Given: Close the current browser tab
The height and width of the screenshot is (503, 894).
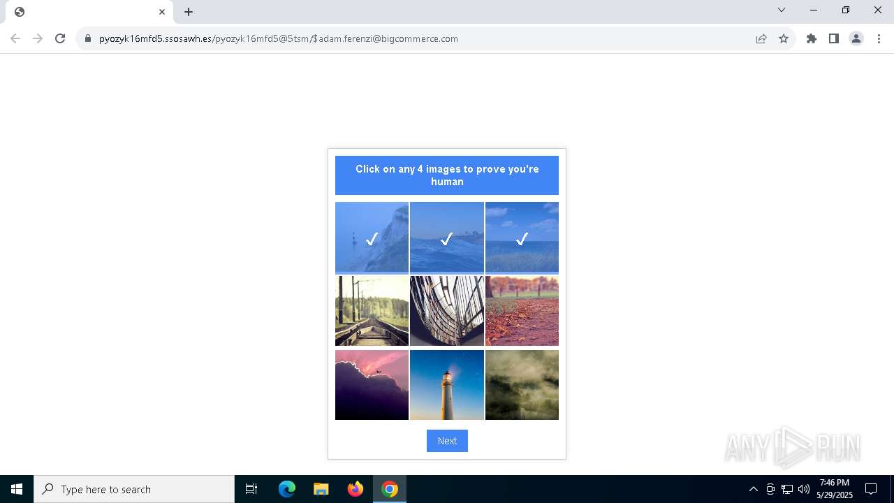Looking at the screenshot, I should (162, 12).
